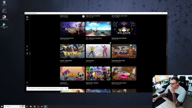Open the red cloud app in taskbar
This screenshot has width=192, height=108.
pos(38,106)
